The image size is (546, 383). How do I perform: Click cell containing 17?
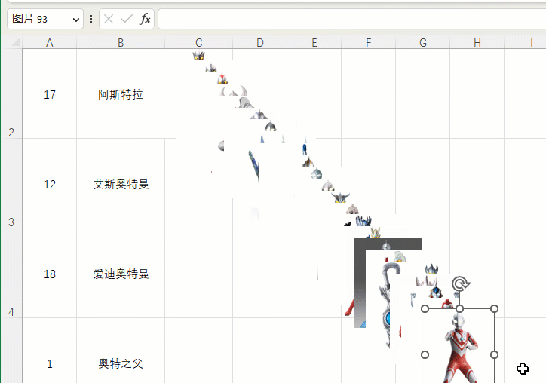pyautogui.click(x=50, y=94)
